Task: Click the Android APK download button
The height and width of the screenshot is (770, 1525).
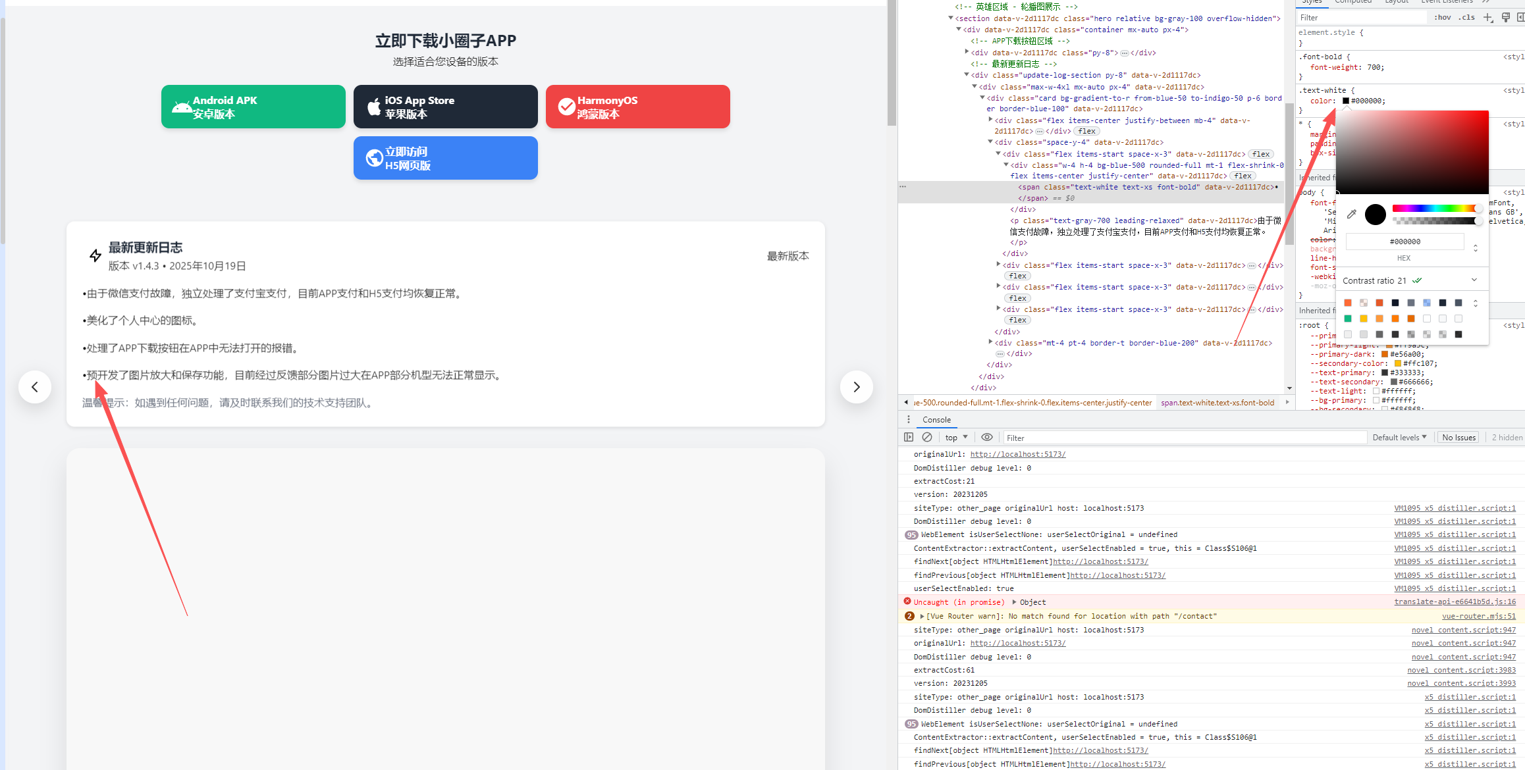Action: pos(254,107)
